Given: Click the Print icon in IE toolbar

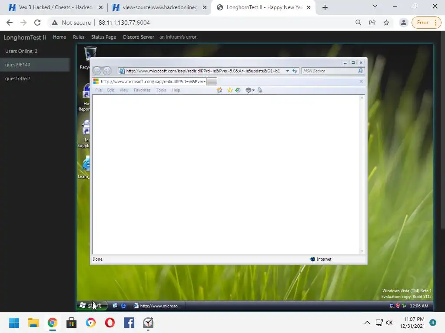Looking at the screenshot, I should pos(260,90).
